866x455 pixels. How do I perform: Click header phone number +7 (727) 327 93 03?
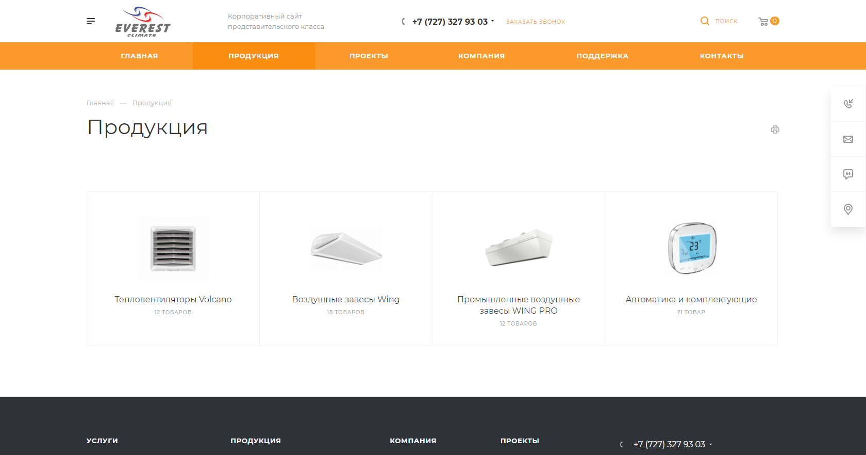tap(450, 22)
